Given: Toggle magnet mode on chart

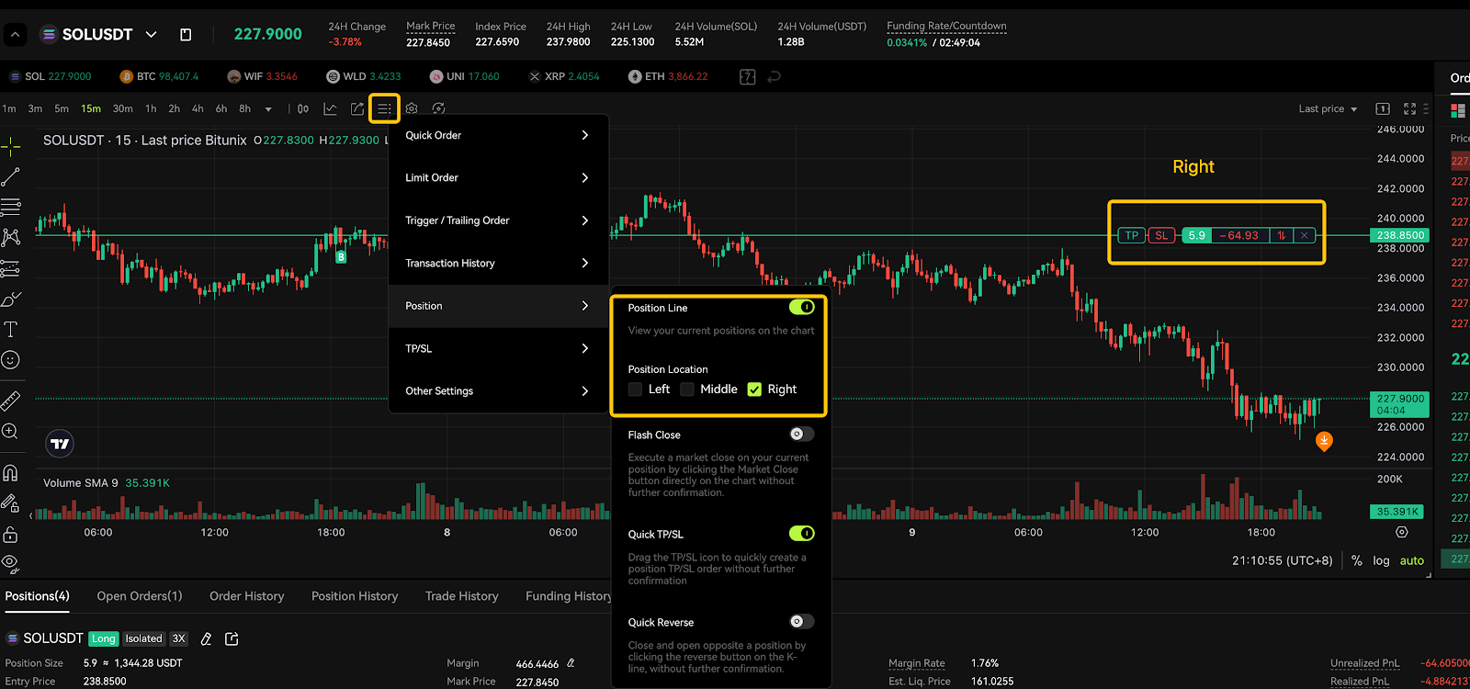Looking at the screenshot, I should pyautogui.click(x=10, y=473).
